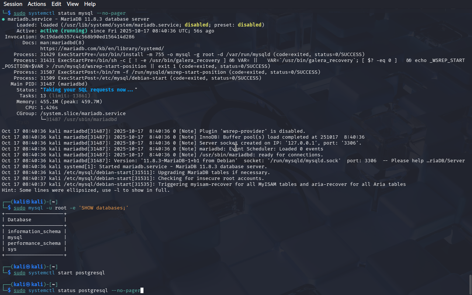Open the Help menu
This screenshot has height=295, width=472.
[x=90, y=4]
